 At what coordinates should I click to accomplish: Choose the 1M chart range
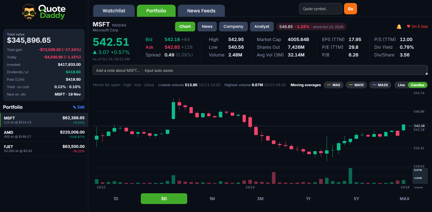[x=212, y=199]
